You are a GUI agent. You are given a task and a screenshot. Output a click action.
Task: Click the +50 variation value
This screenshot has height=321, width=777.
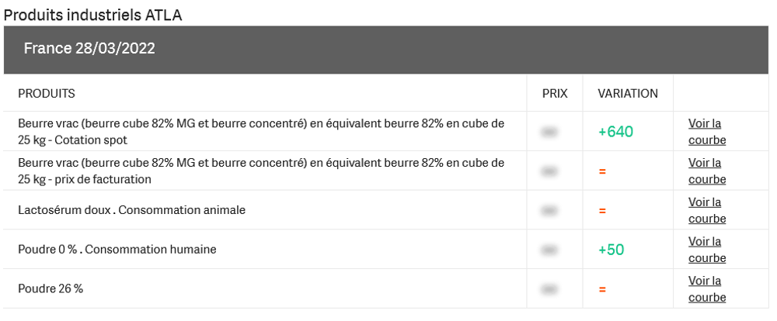[611, 250]
